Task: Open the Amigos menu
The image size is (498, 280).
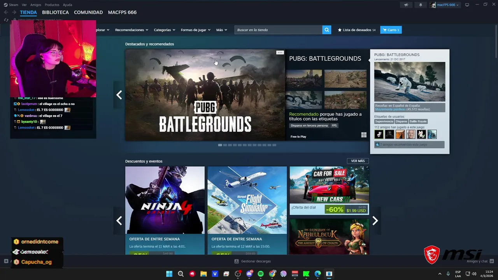Action: point(36,5)
